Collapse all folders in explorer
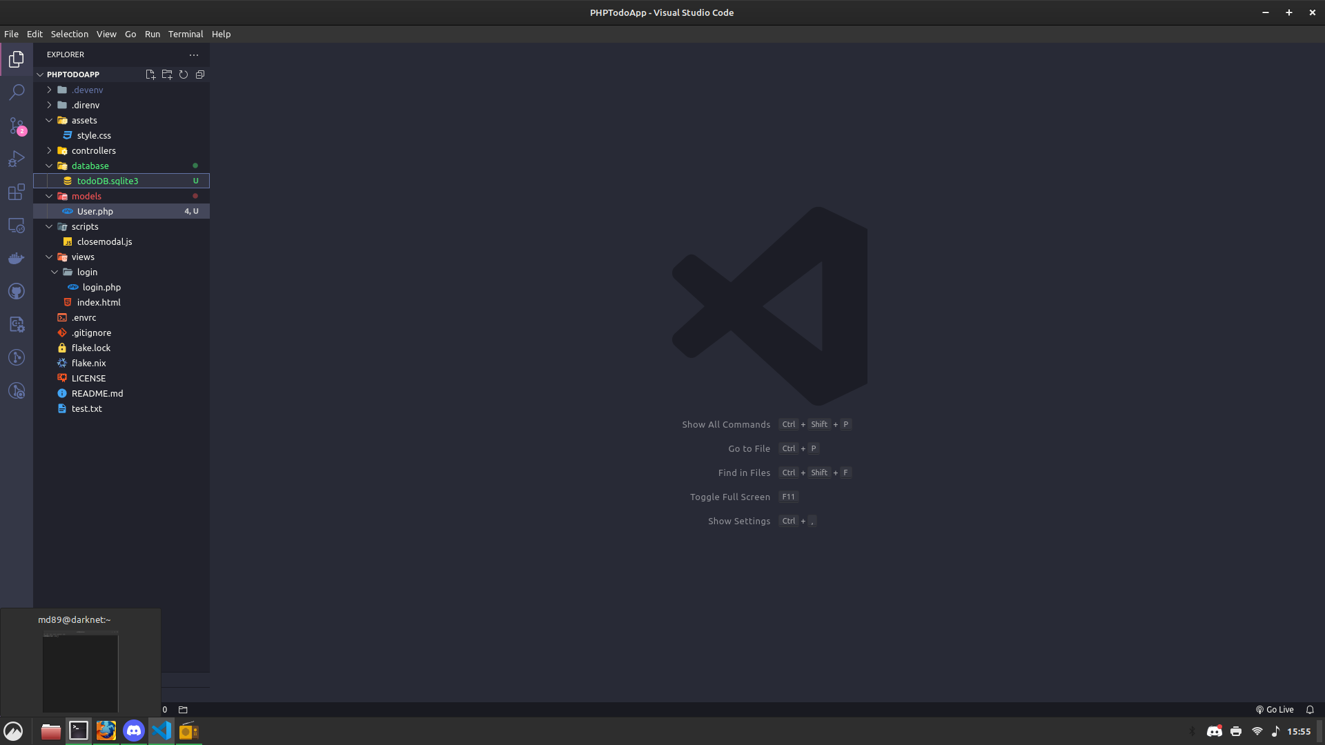The image size is (1325, 745). (200, 74)
